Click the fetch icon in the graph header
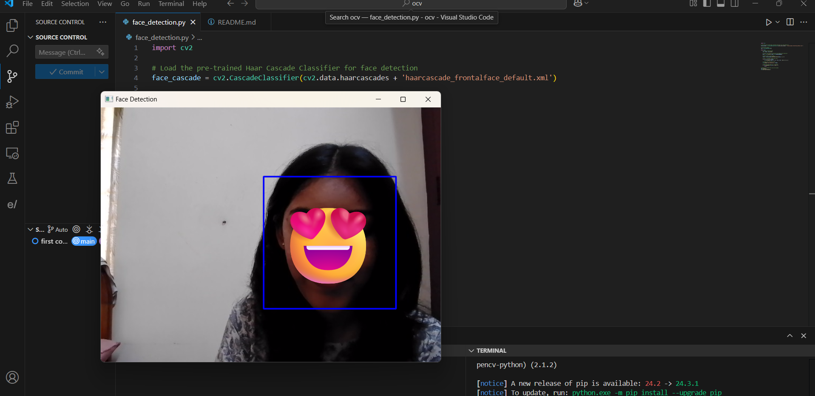Viewport: 815px width, 396px height. tap(89, 229)
